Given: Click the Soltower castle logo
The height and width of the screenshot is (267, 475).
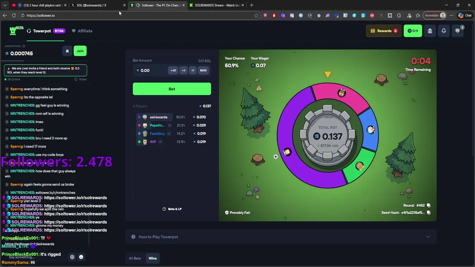Looking at the screenshot, I should (x=13, y=31).
